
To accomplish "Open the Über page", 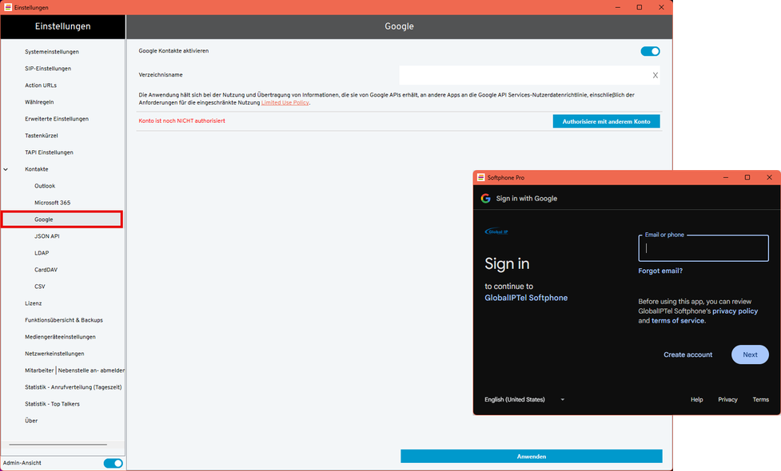I will click(31, 421).
